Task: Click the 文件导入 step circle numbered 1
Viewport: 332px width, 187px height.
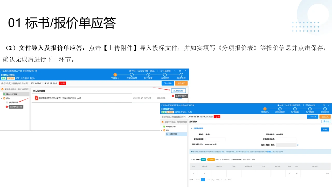Action: coord(115,75)
